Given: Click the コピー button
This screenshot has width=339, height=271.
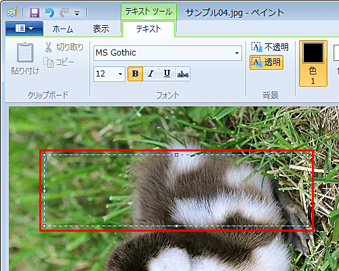Looking at the screenshot, I should 59,62.
